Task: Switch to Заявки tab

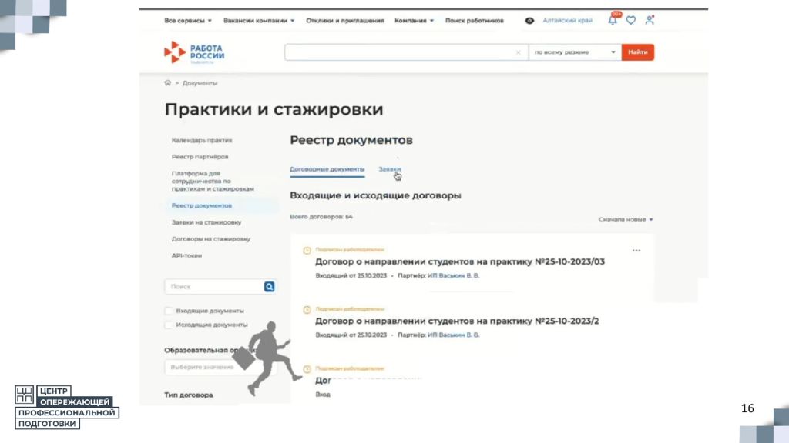Action: (x=389, y=169)
